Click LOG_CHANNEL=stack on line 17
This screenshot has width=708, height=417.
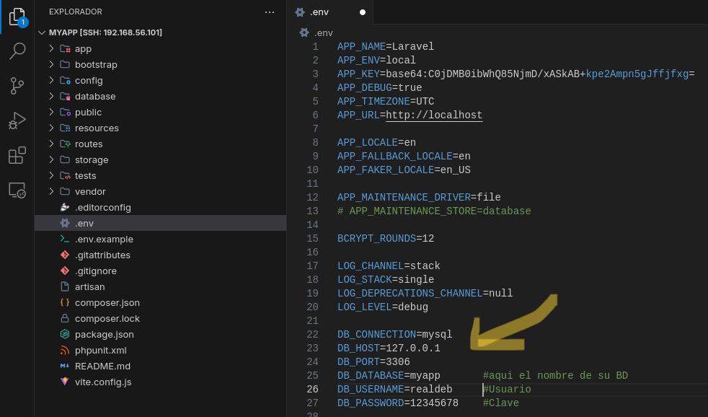tap(389, 266)
